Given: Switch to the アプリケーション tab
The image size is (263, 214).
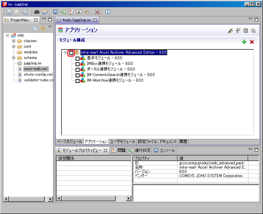Looking at the screenshot, I should pyautogui.click(x=96, y=142).
